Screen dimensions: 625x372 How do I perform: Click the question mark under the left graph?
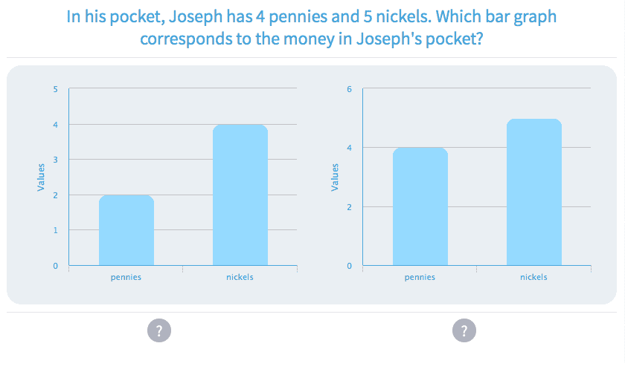pos(159,330)
